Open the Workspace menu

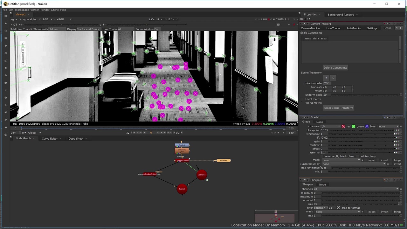22,10
